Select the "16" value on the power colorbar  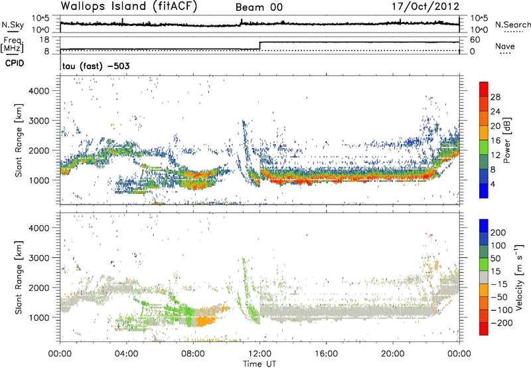pyautogui.click(x=495, y=141)
